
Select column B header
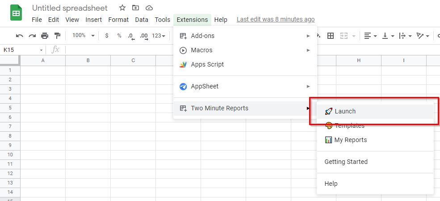[88, 60]
